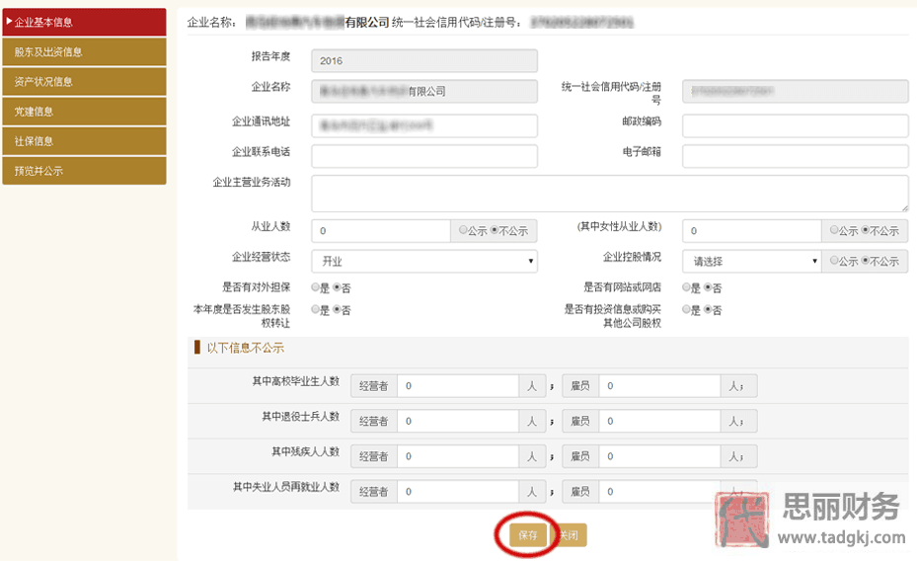The width and height of the screenshot is (917, 561).
Task: Click the 其中退役士兵人数 label
Action: (300, 417)
